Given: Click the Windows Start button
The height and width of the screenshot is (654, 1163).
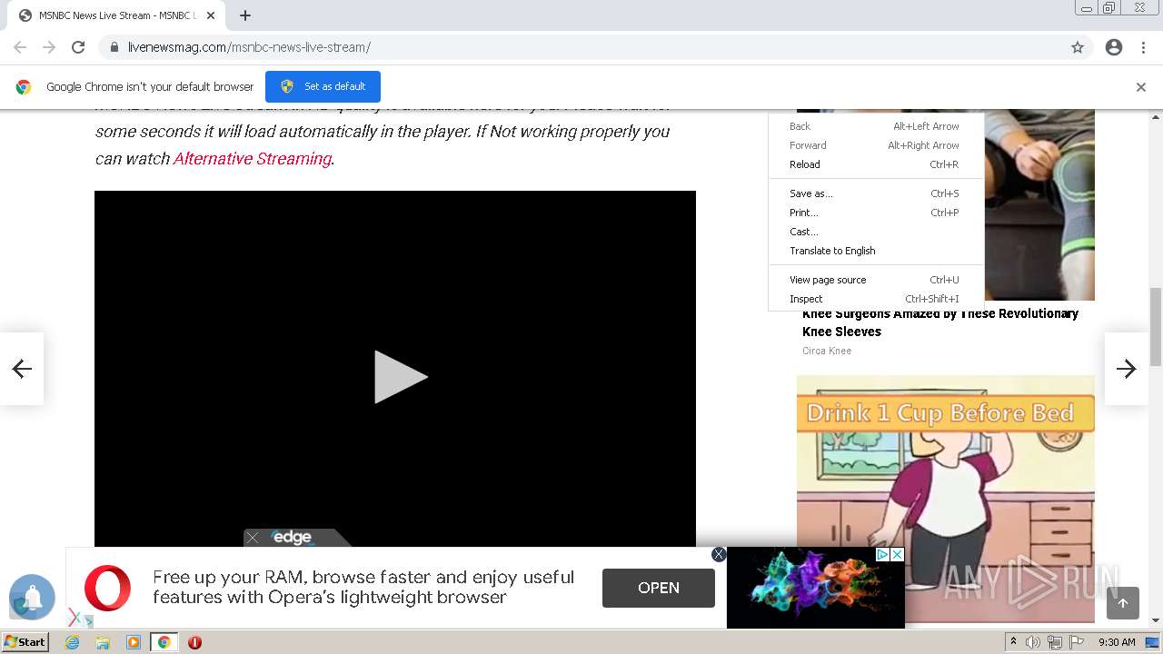Looking at the screenshot, I should (x=25, y=642).
